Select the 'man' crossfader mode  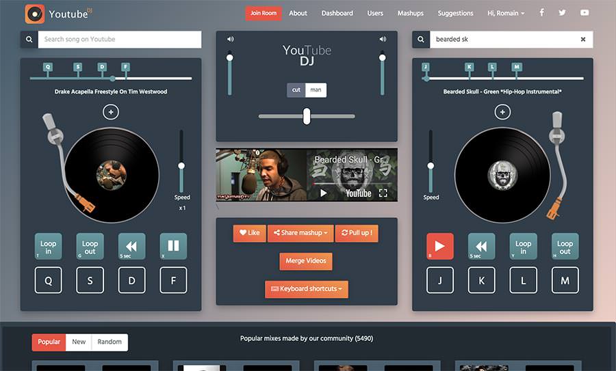pyautogui.click(x=316, y=90)
